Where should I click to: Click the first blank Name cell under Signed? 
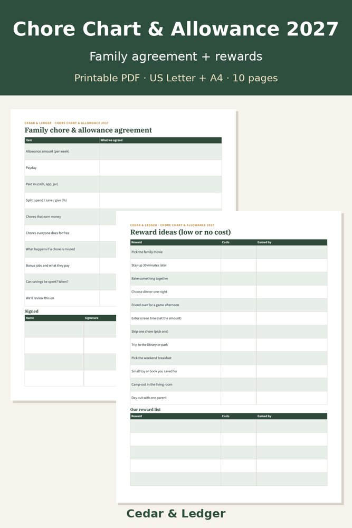pos(54,329)
